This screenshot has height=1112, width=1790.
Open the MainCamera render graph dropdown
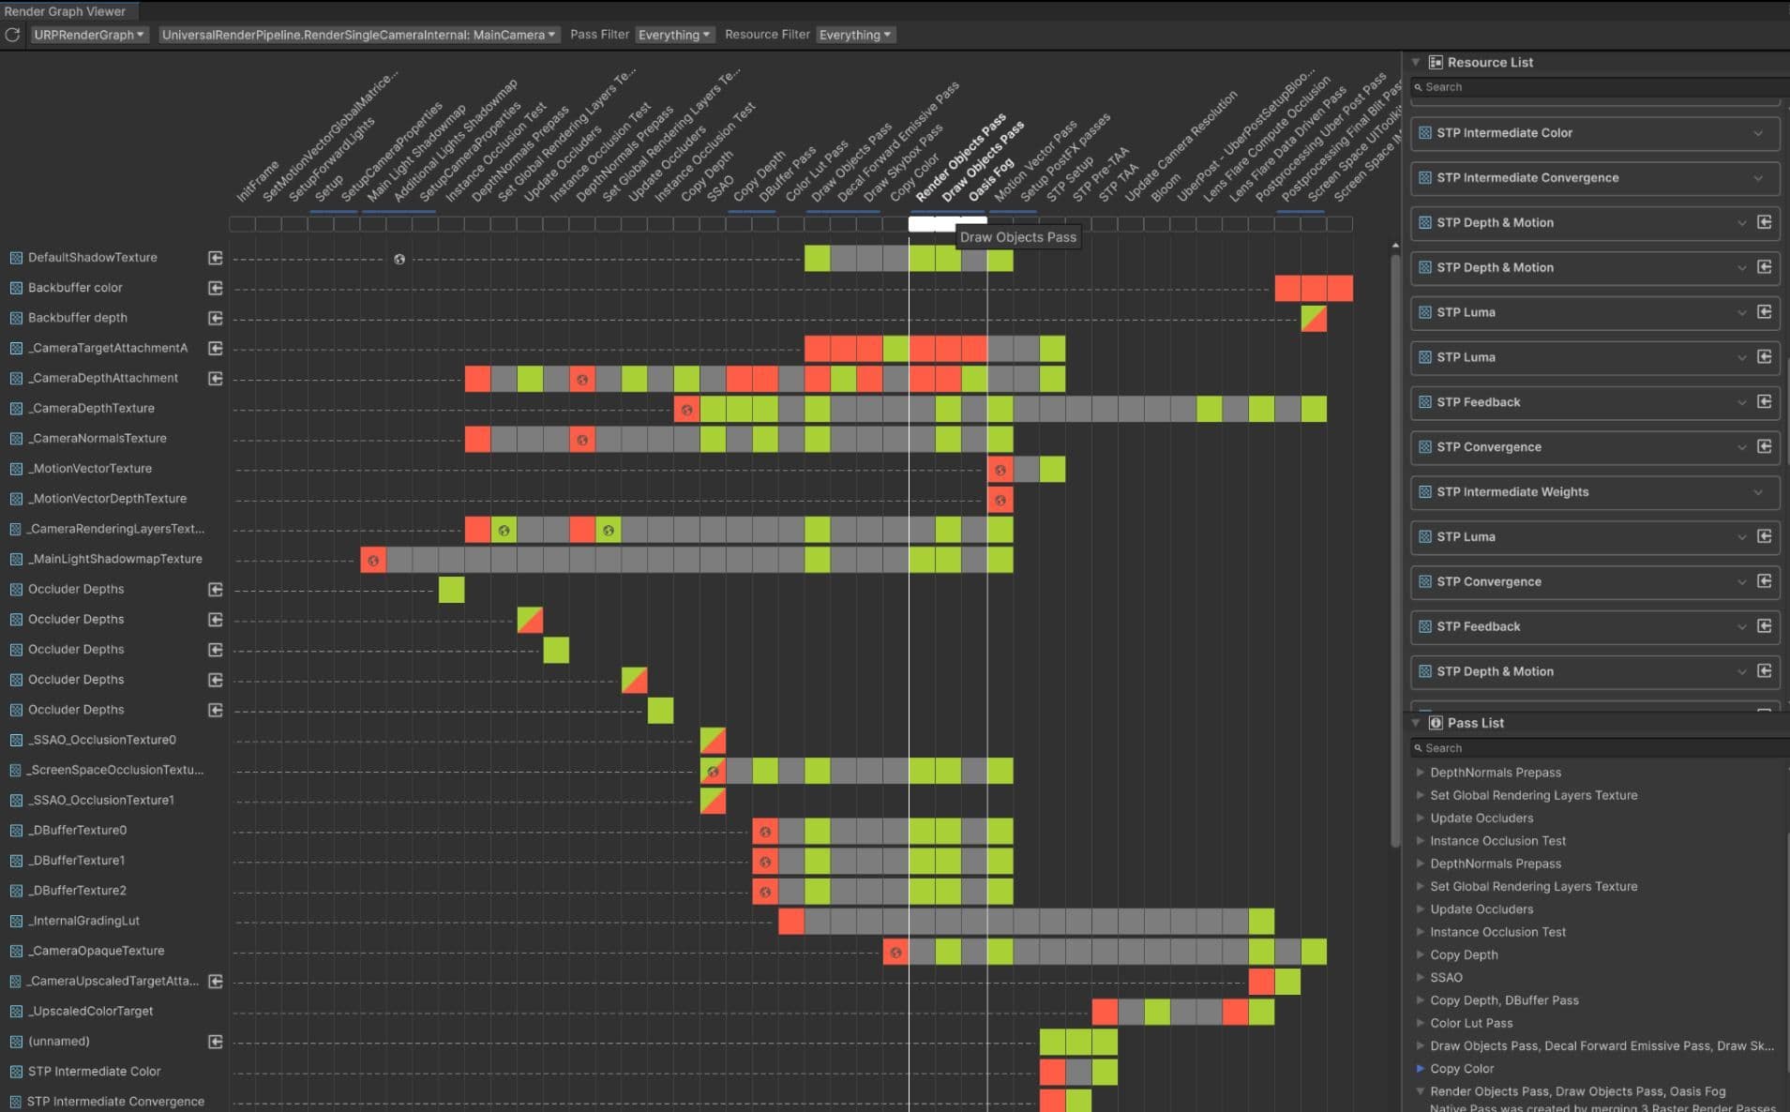pyautogui.click(x=360, y=34)
